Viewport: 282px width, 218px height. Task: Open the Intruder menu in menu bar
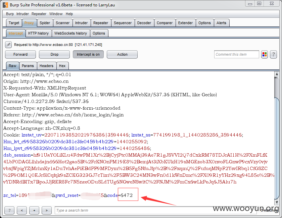point(22,14)
